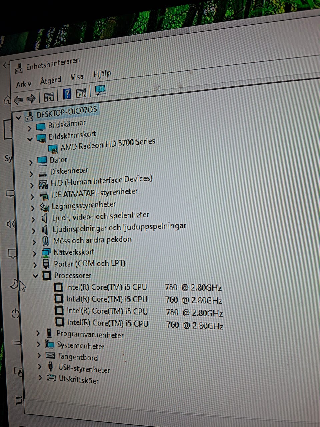This screenshot has height=427, width=320.
Task: Click the Forward arrow toolbar button
Action: [31, 99]
